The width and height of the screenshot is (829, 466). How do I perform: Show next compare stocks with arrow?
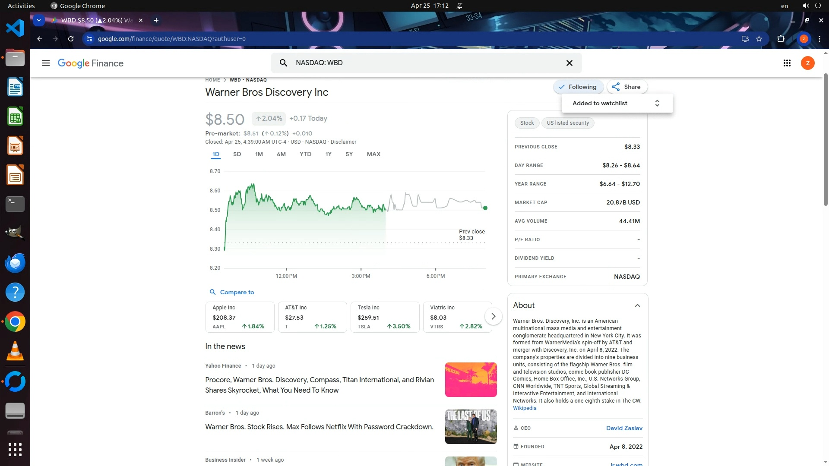(493, 316)
